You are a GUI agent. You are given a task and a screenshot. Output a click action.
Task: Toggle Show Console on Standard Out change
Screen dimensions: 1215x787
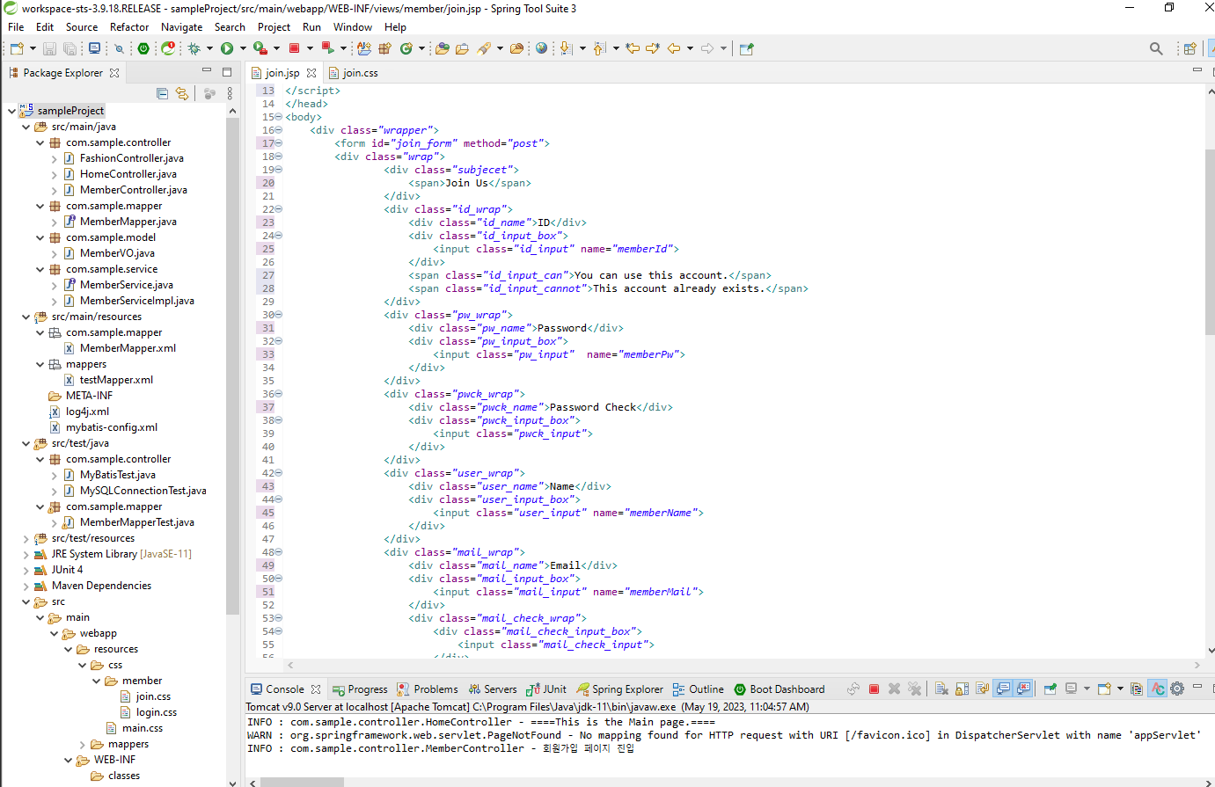[1003, 689]
